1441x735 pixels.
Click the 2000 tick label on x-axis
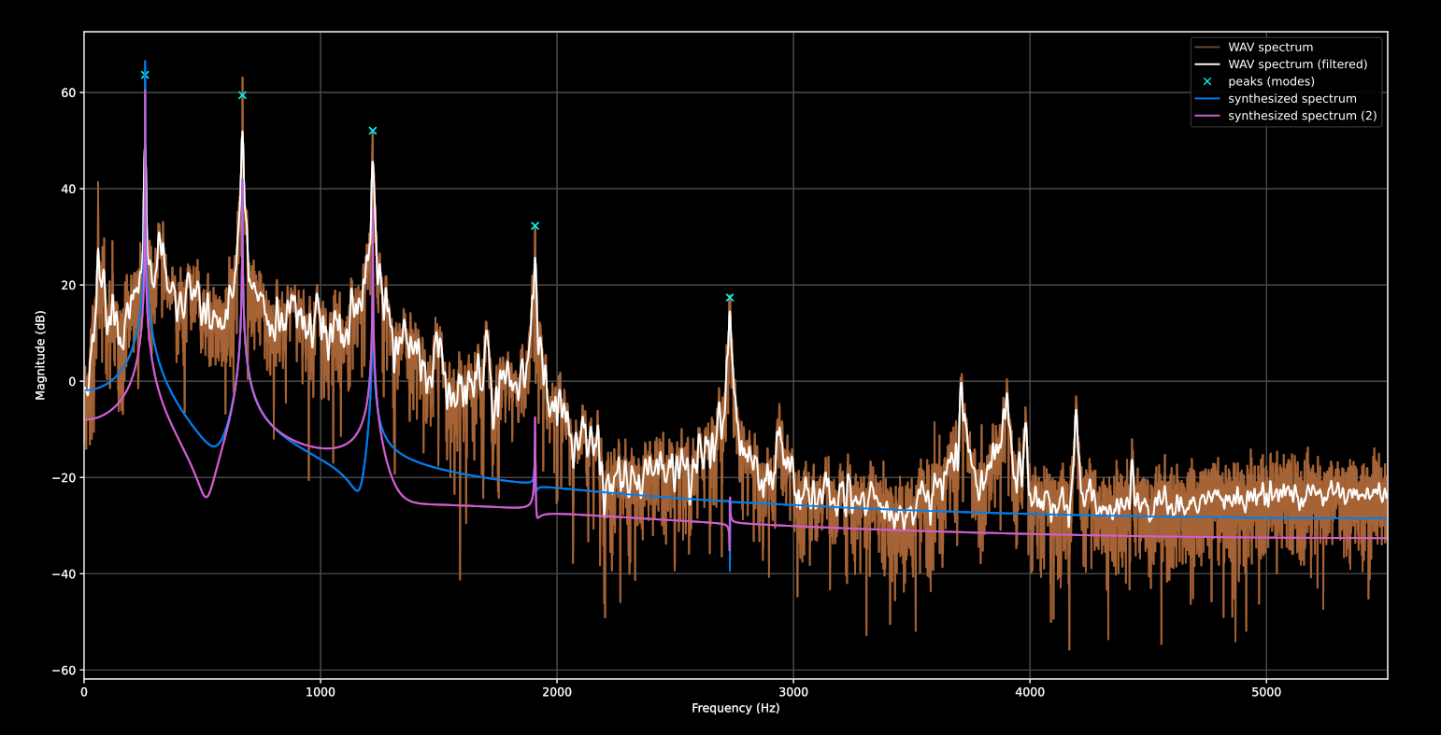pos(557,692)
